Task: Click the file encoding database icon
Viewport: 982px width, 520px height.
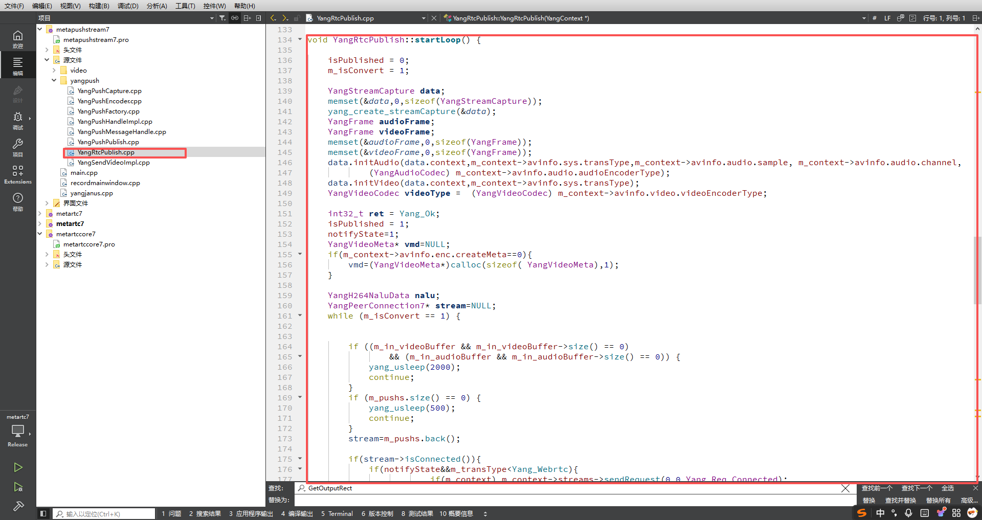Action: (901, 18)
